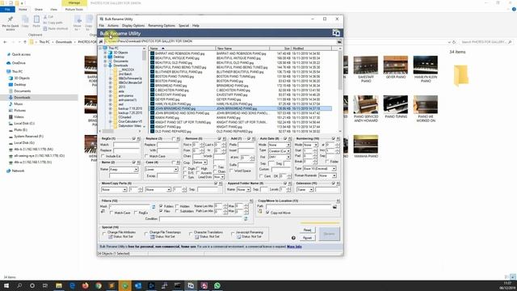
Task: Toggle the Filters Folders checkbox
Action: coord(161,206)
